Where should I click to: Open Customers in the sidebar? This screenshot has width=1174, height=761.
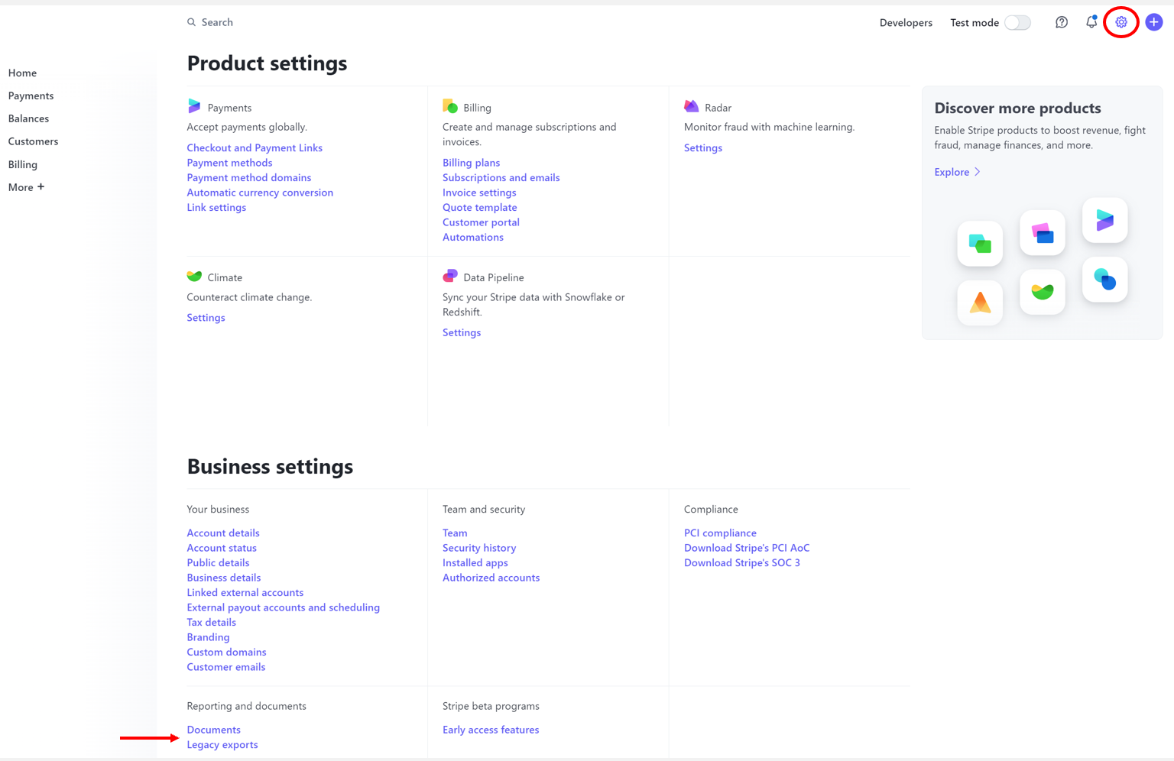point(33,141)
